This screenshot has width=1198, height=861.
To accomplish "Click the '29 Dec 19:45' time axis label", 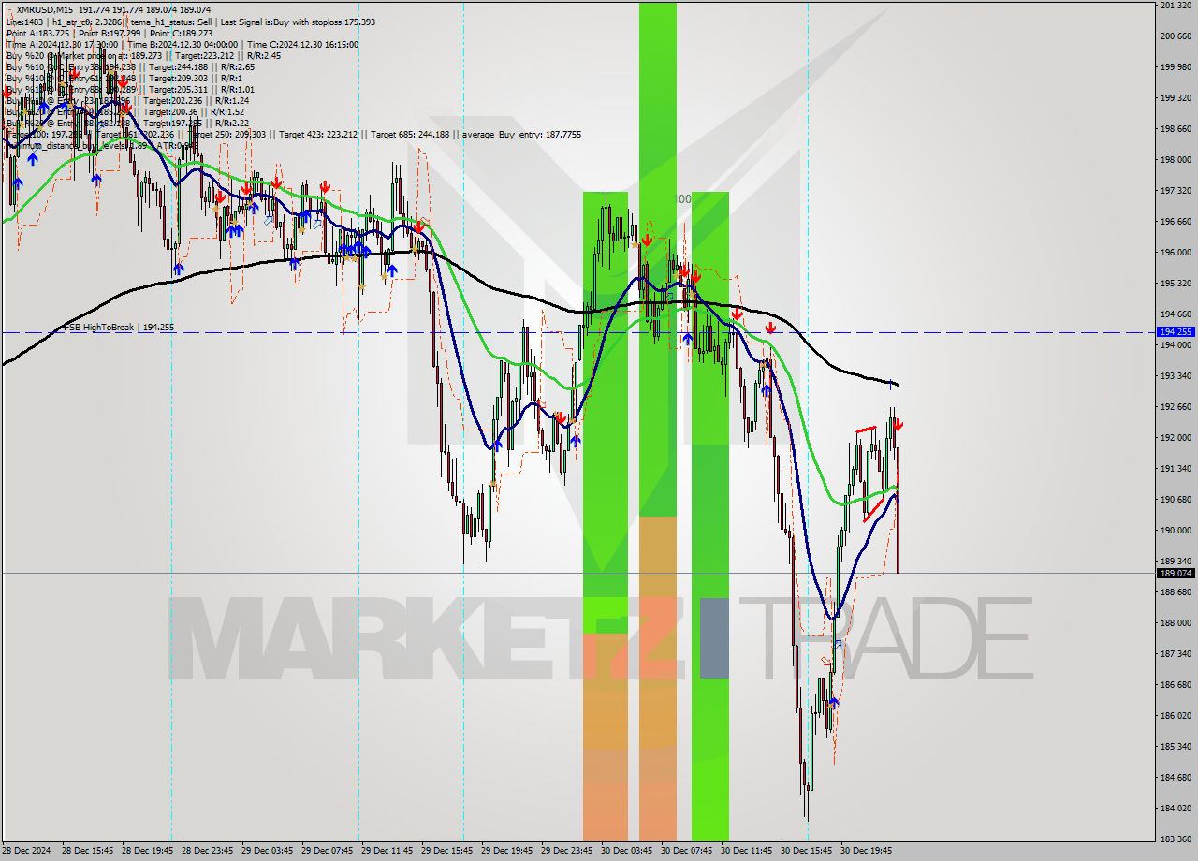I will coord(506,852).
